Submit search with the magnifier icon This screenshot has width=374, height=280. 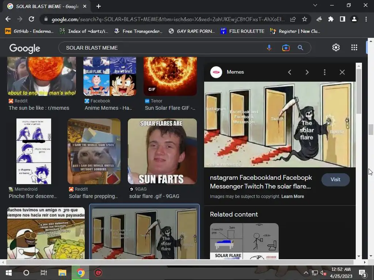(300, 48)
